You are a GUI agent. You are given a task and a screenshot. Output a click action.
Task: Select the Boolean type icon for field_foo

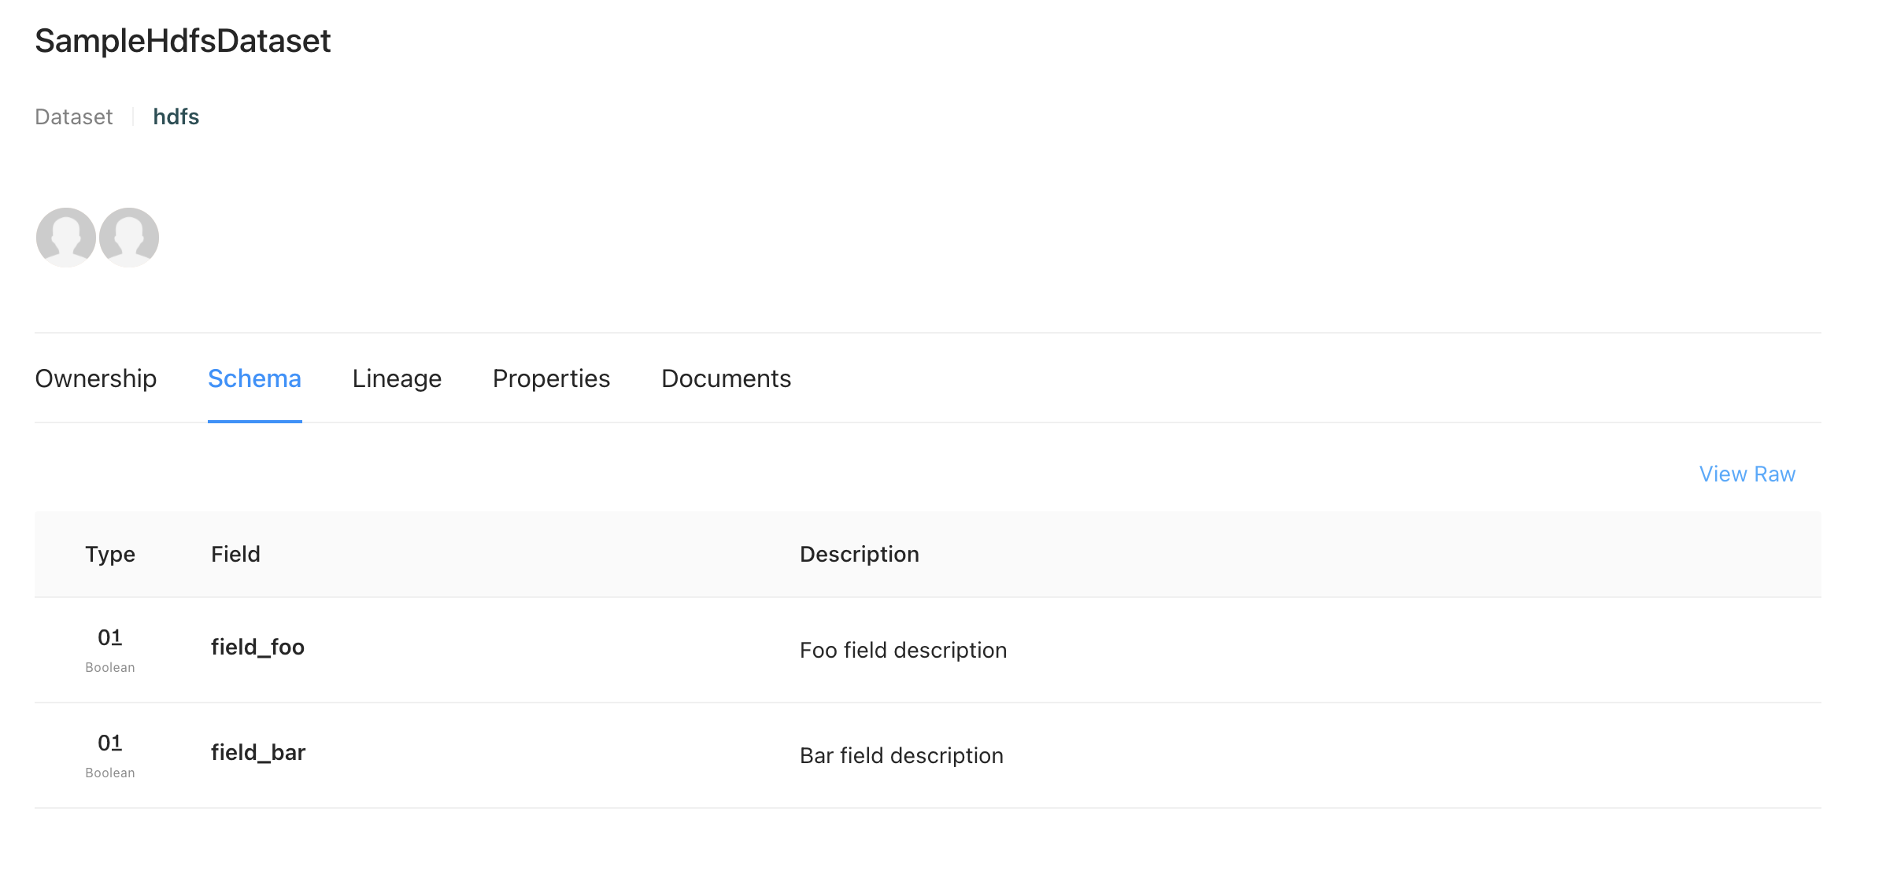[x=110, y=637]
